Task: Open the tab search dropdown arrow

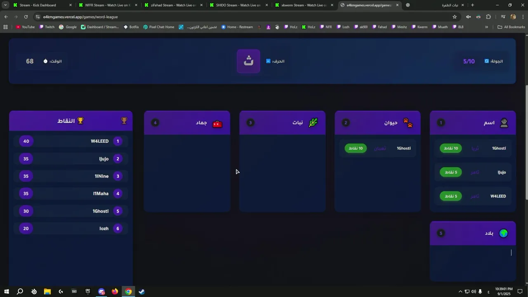Action: (x=5, y=5)
